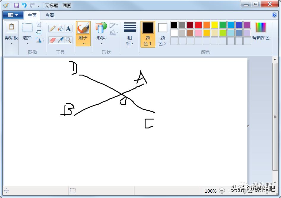Click the Edit colors rainbow icon
Screen dimensions: 281x198
(261, 27)
